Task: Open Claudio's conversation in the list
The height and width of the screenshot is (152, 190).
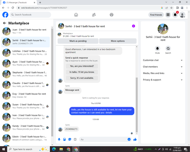Action: [25, 85]
